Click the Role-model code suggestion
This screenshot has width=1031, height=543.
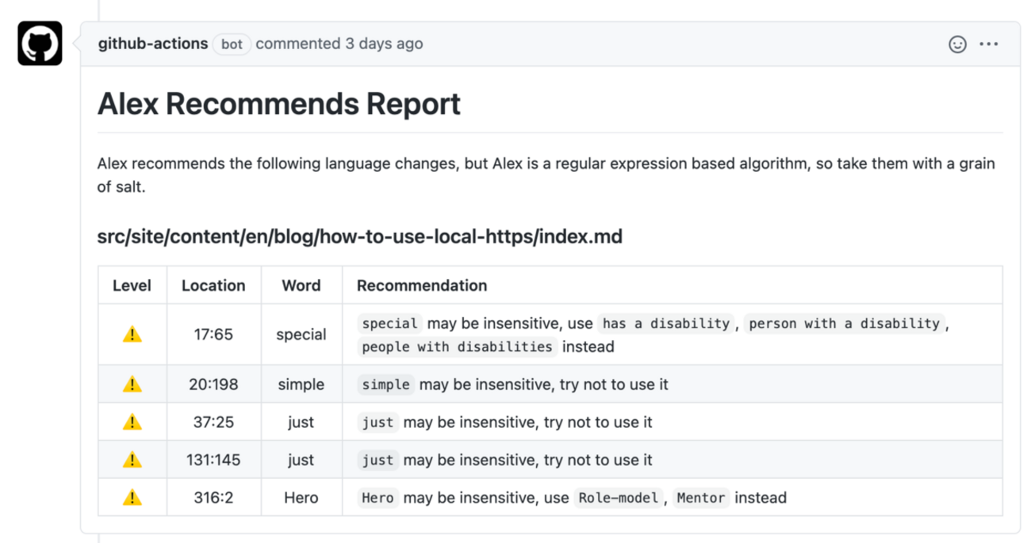coord(619,498)
